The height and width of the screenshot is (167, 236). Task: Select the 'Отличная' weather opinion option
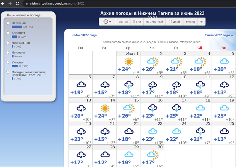pyautogui.click(x=8, y=23)
